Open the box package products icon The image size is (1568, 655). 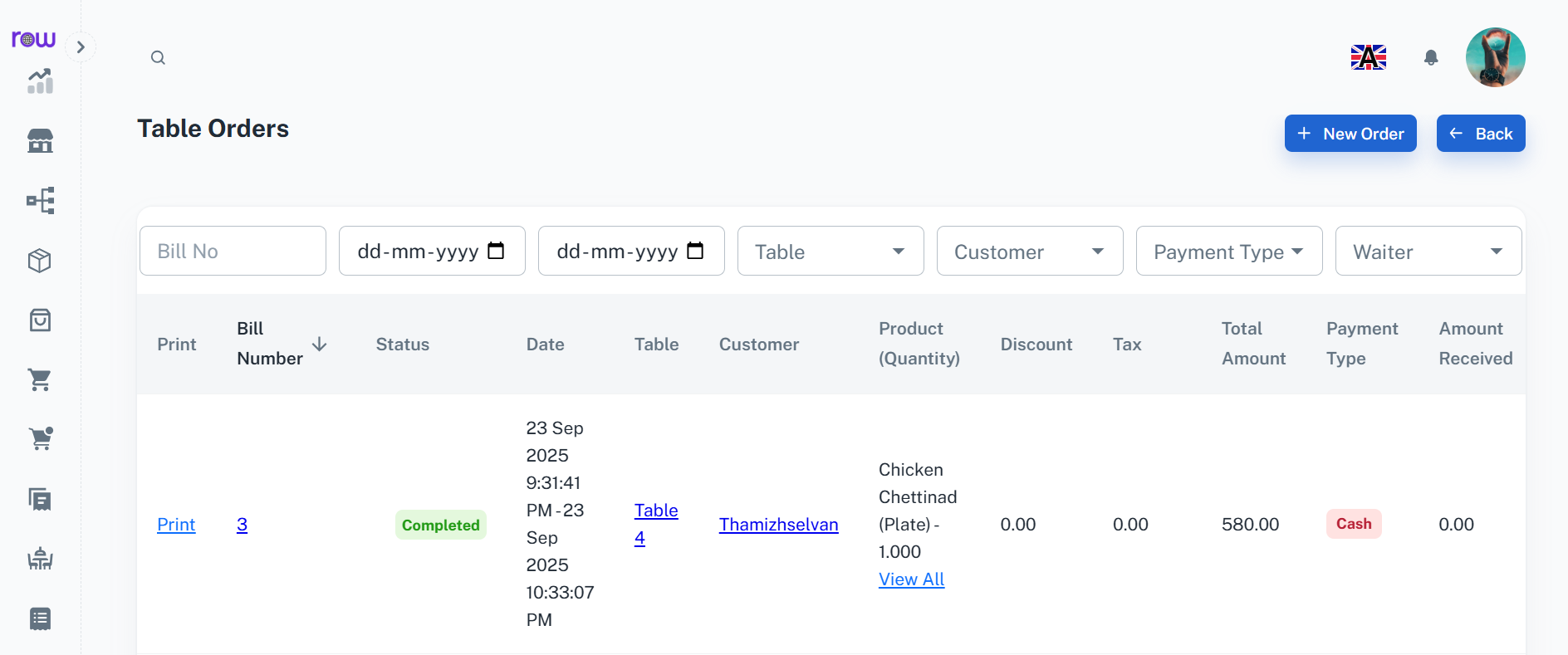(x=40, y=261)
